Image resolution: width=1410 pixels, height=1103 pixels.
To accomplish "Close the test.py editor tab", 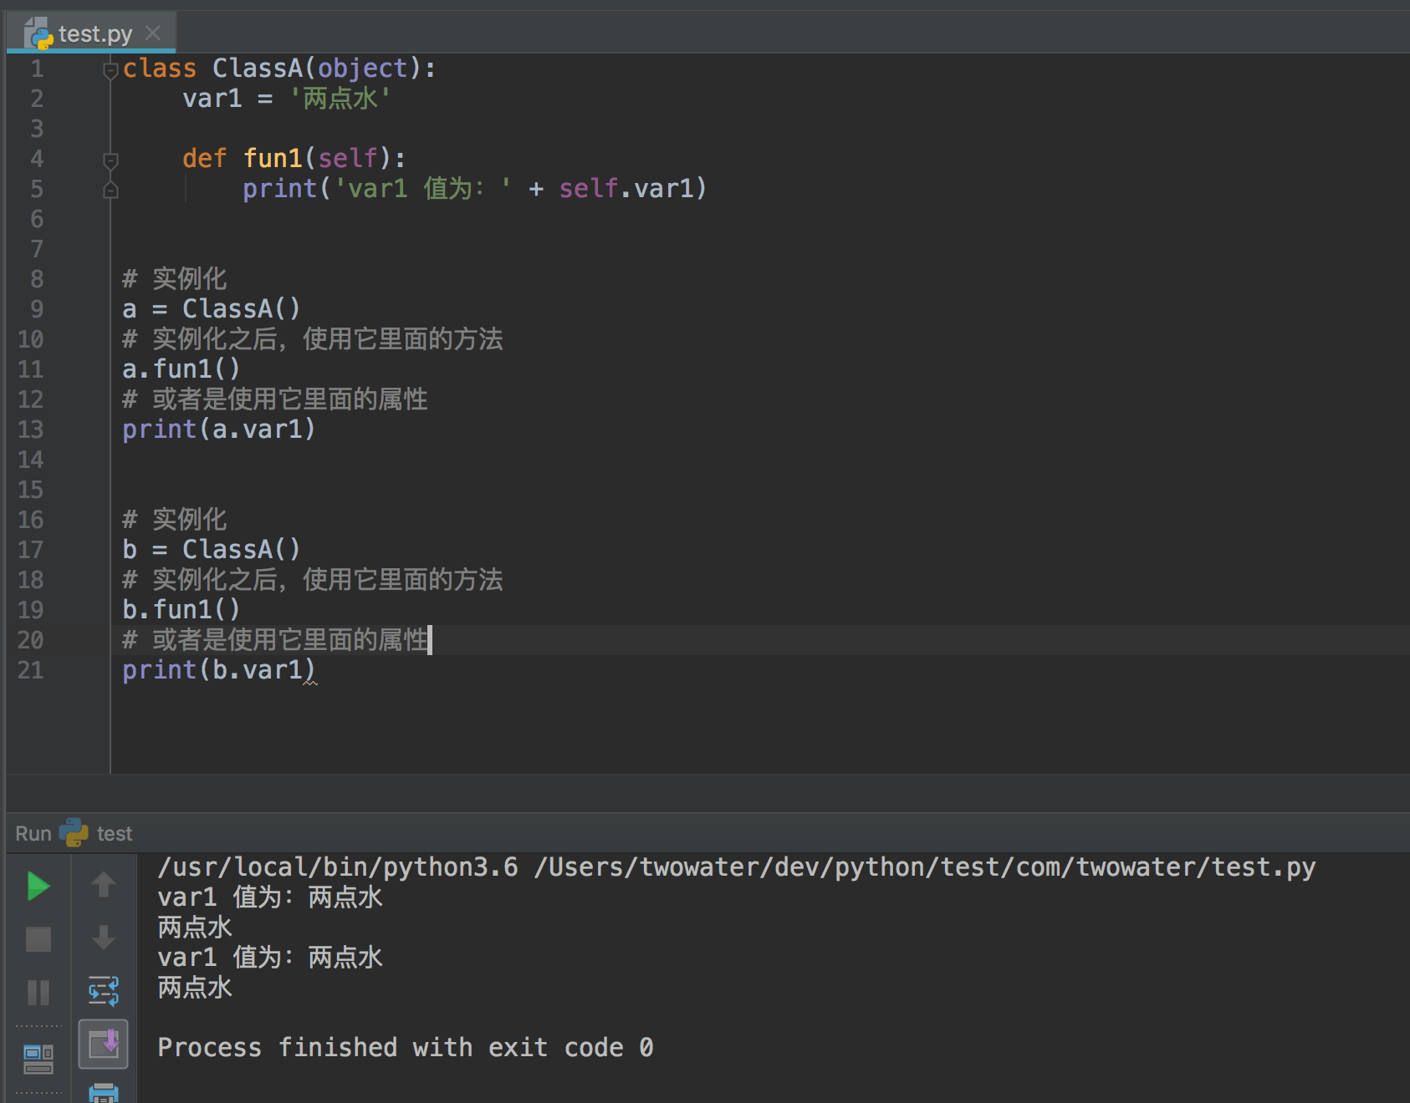I will coord(152,33).
